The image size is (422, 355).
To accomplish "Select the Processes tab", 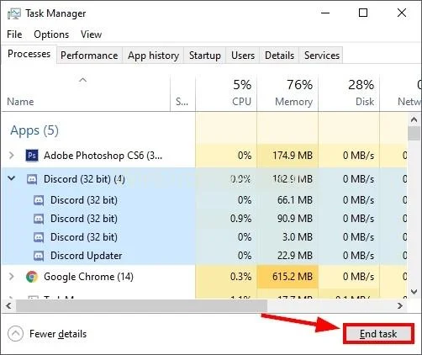I will coord(29,54).
